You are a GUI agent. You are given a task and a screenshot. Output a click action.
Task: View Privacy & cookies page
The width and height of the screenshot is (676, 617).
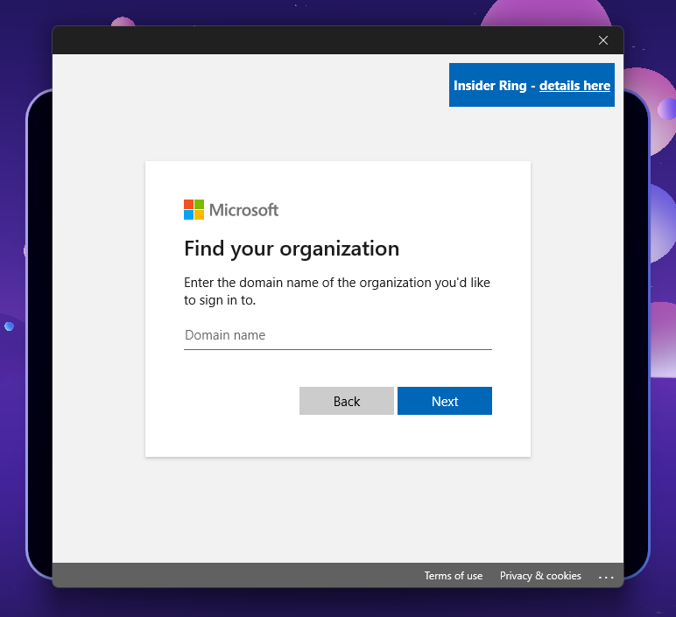(540, 576)
